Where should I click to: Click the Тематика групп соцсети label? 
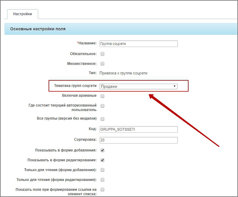tap(75, 86)
